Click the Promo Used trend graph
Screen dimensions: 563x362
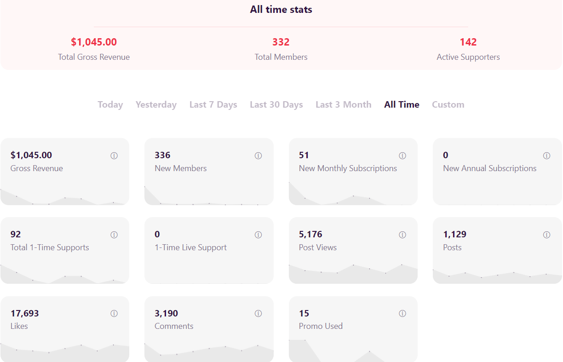click(x=353, y=351)
